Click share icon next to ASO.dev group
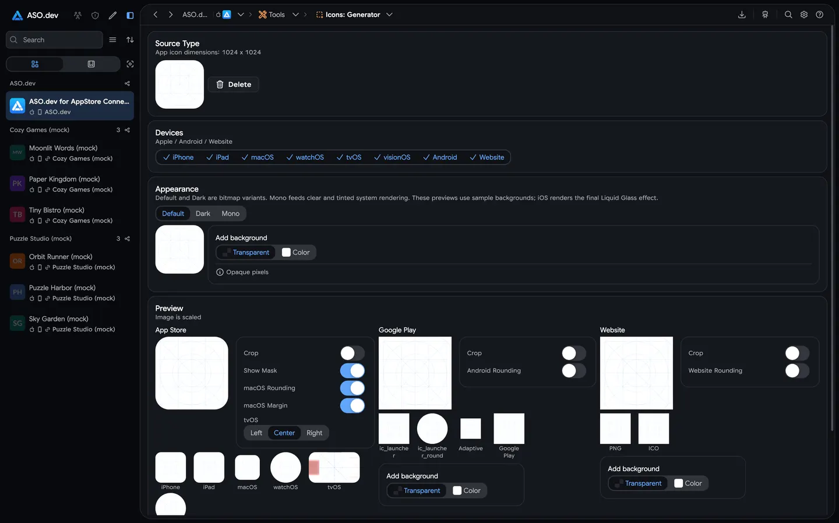The image size is (839, 523). coord(128,83)
